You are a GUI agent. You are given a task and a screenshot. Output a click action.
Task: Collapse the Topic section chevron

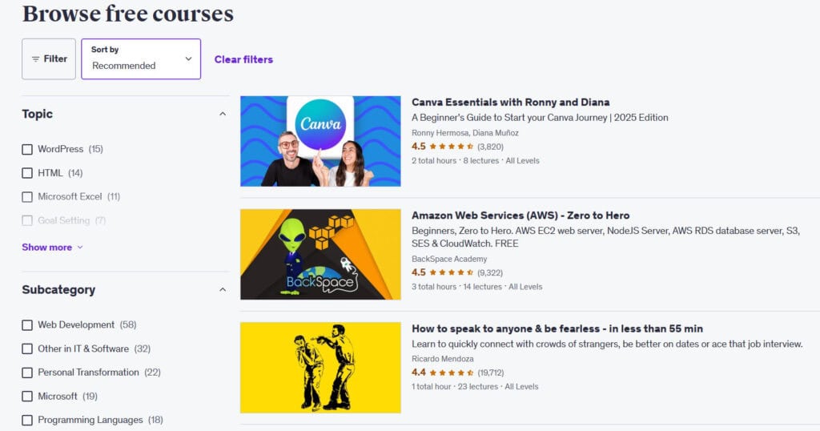[223, 114]
